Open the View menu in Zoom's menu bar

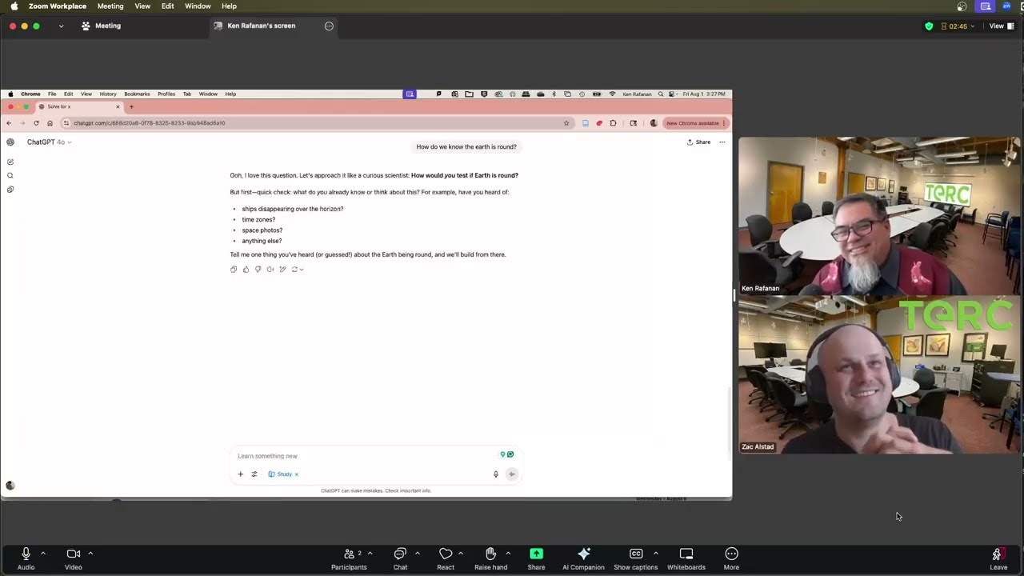[x=142, y=6]
